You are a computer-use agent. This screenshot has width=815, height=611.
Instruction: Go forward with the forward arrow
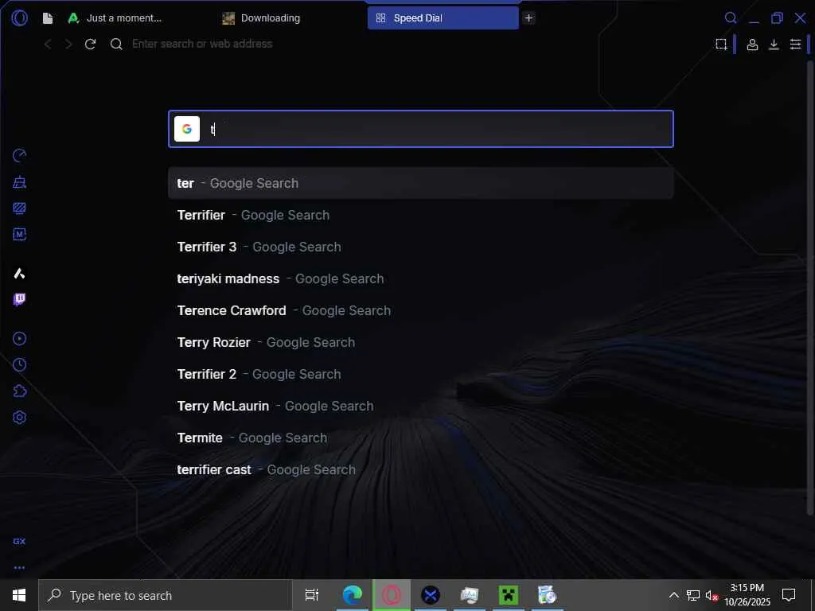pyautogui.click(x=68, y=45)
